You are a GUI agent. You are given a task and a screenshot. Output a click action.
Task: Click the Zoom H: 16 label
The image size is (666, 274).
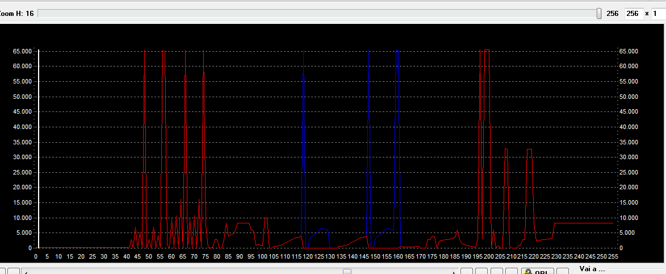tap(17, 14)
